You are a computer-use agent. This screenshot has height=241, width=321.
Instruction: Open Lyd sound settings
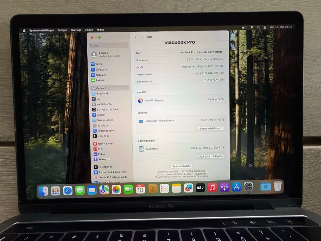pos(98,149)
